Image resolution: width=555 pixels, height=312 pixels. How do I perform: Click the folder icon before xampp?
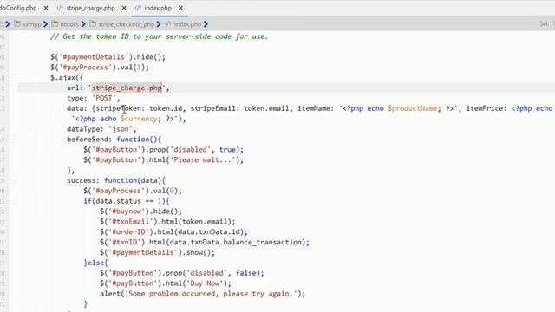point(17,23)
